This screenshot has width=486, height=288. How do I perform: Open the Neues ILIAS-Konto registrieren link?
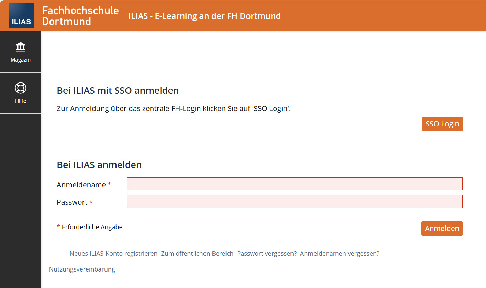(113, 253)
